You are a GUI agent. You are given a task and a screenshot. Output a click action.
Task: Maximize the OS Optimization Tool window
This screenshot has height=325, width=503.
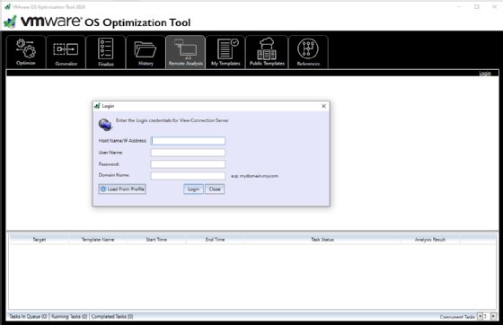[477, 6]
